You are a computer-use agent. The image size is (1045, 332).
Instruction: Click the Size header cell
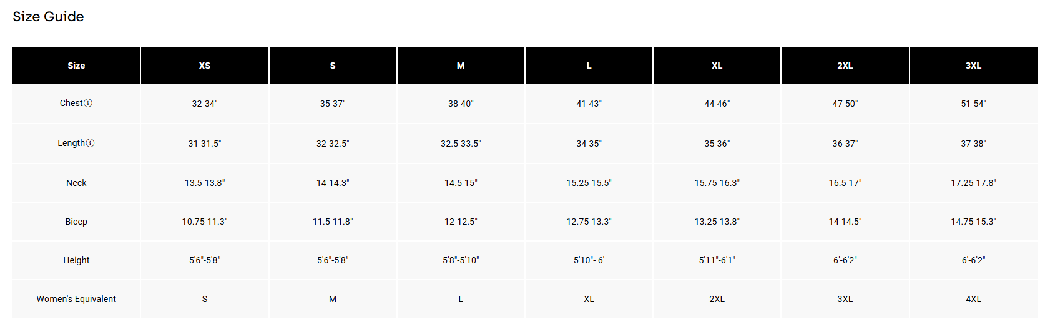pyautogui.click(x=76, y=66)
